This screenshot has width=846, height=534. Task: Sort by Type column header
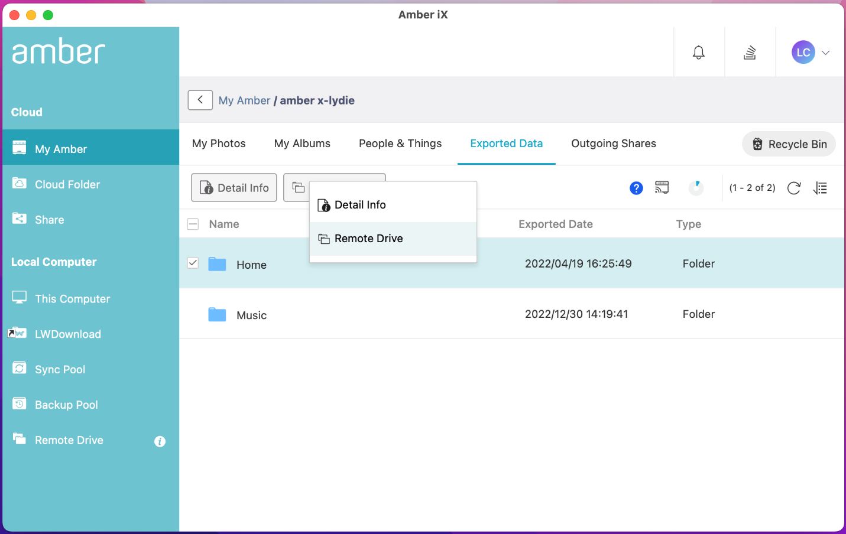pos(689,224)
